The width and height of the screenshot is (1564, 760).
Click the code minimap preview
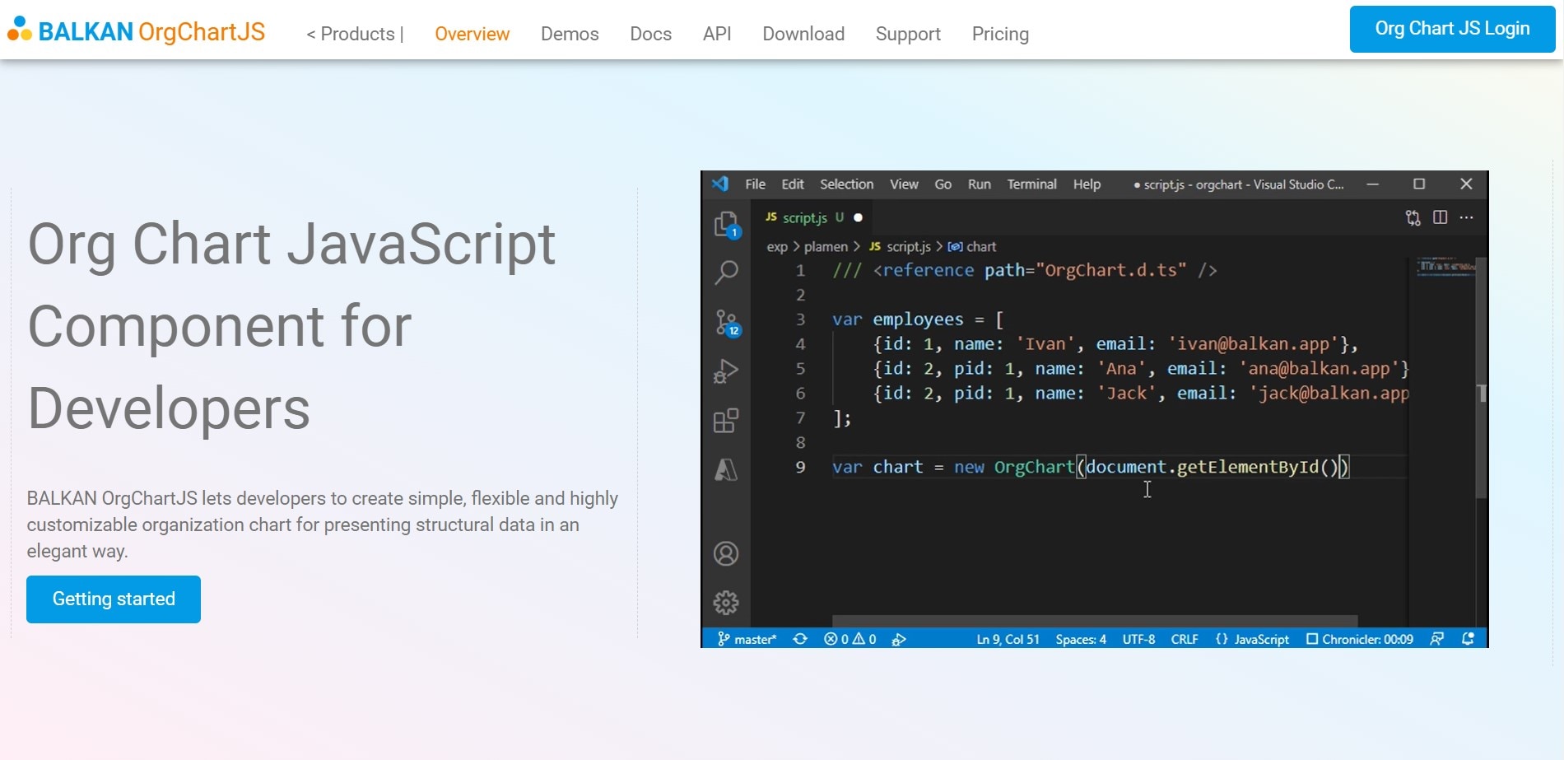click(x=1445, y=267)
